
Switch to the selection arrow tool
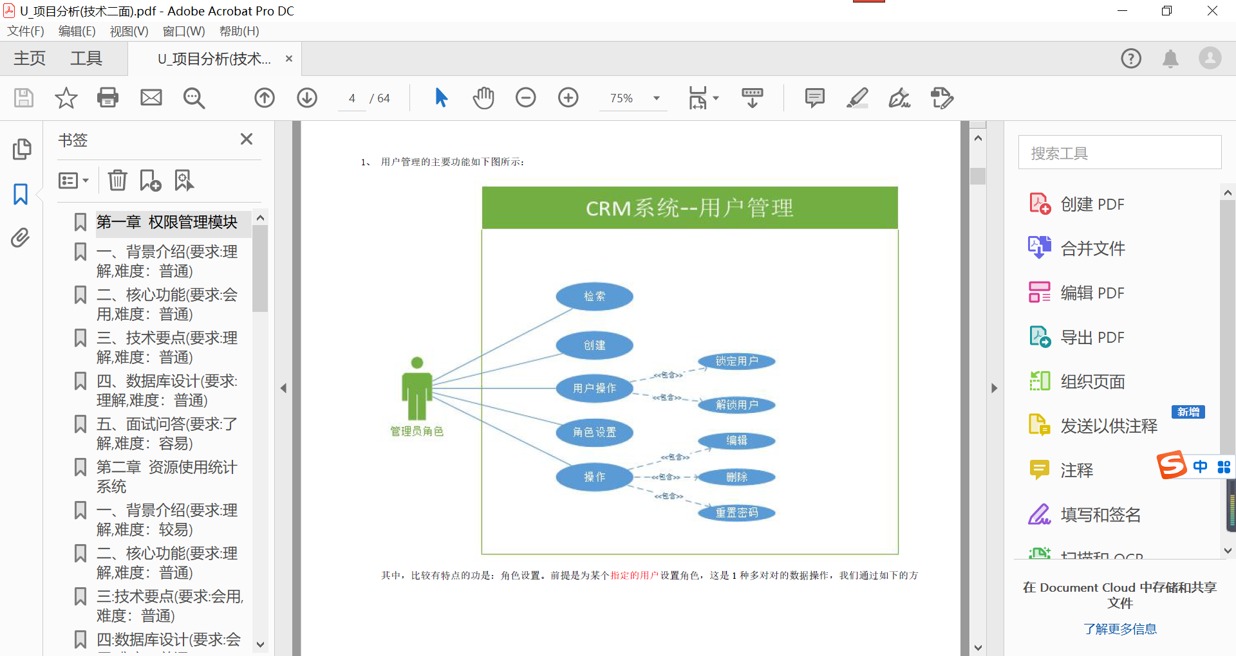pyautogui.click(x=440, y=98)
